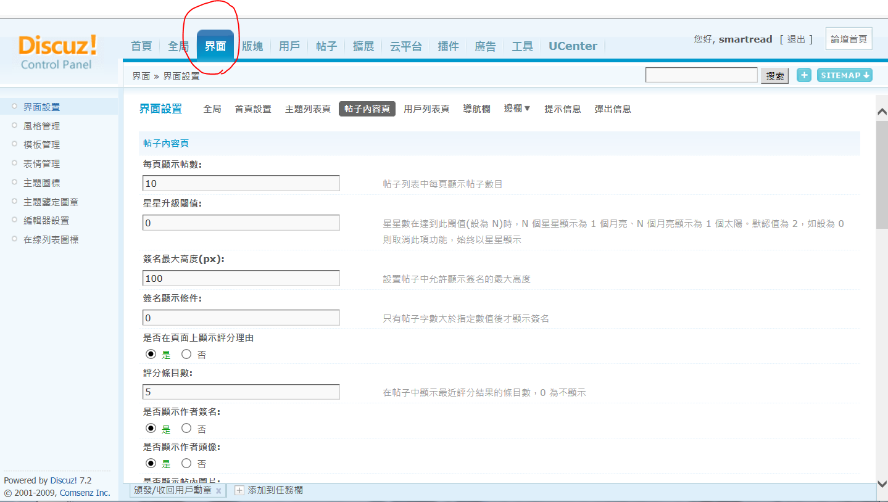Click the plus icon beside 添加到任務欄

(239, 490)
